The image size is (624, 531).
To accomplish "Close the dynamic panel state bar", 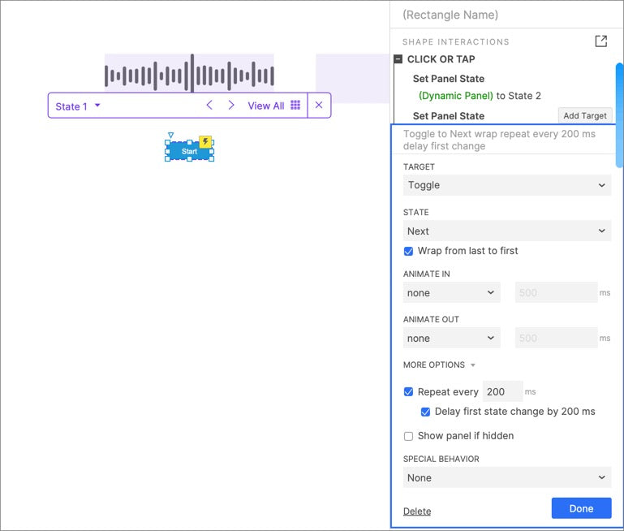I will pyautogui.click(x=319, y=106).
